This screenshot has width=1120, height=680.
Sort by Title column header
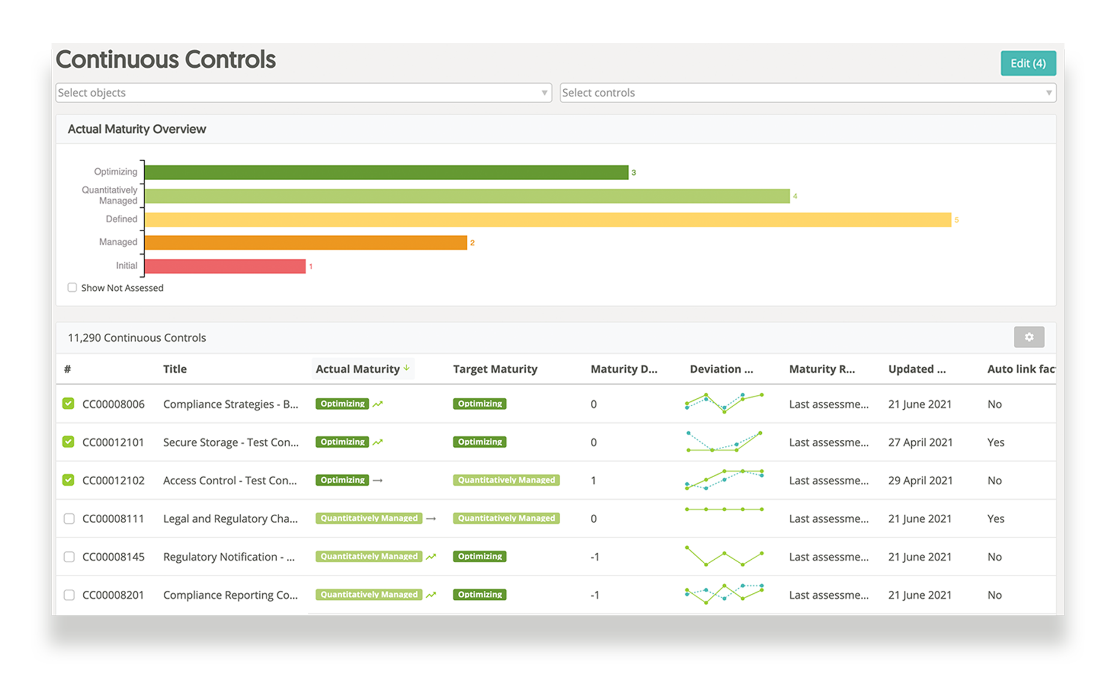pyautogui.click(x=175, y=368)
